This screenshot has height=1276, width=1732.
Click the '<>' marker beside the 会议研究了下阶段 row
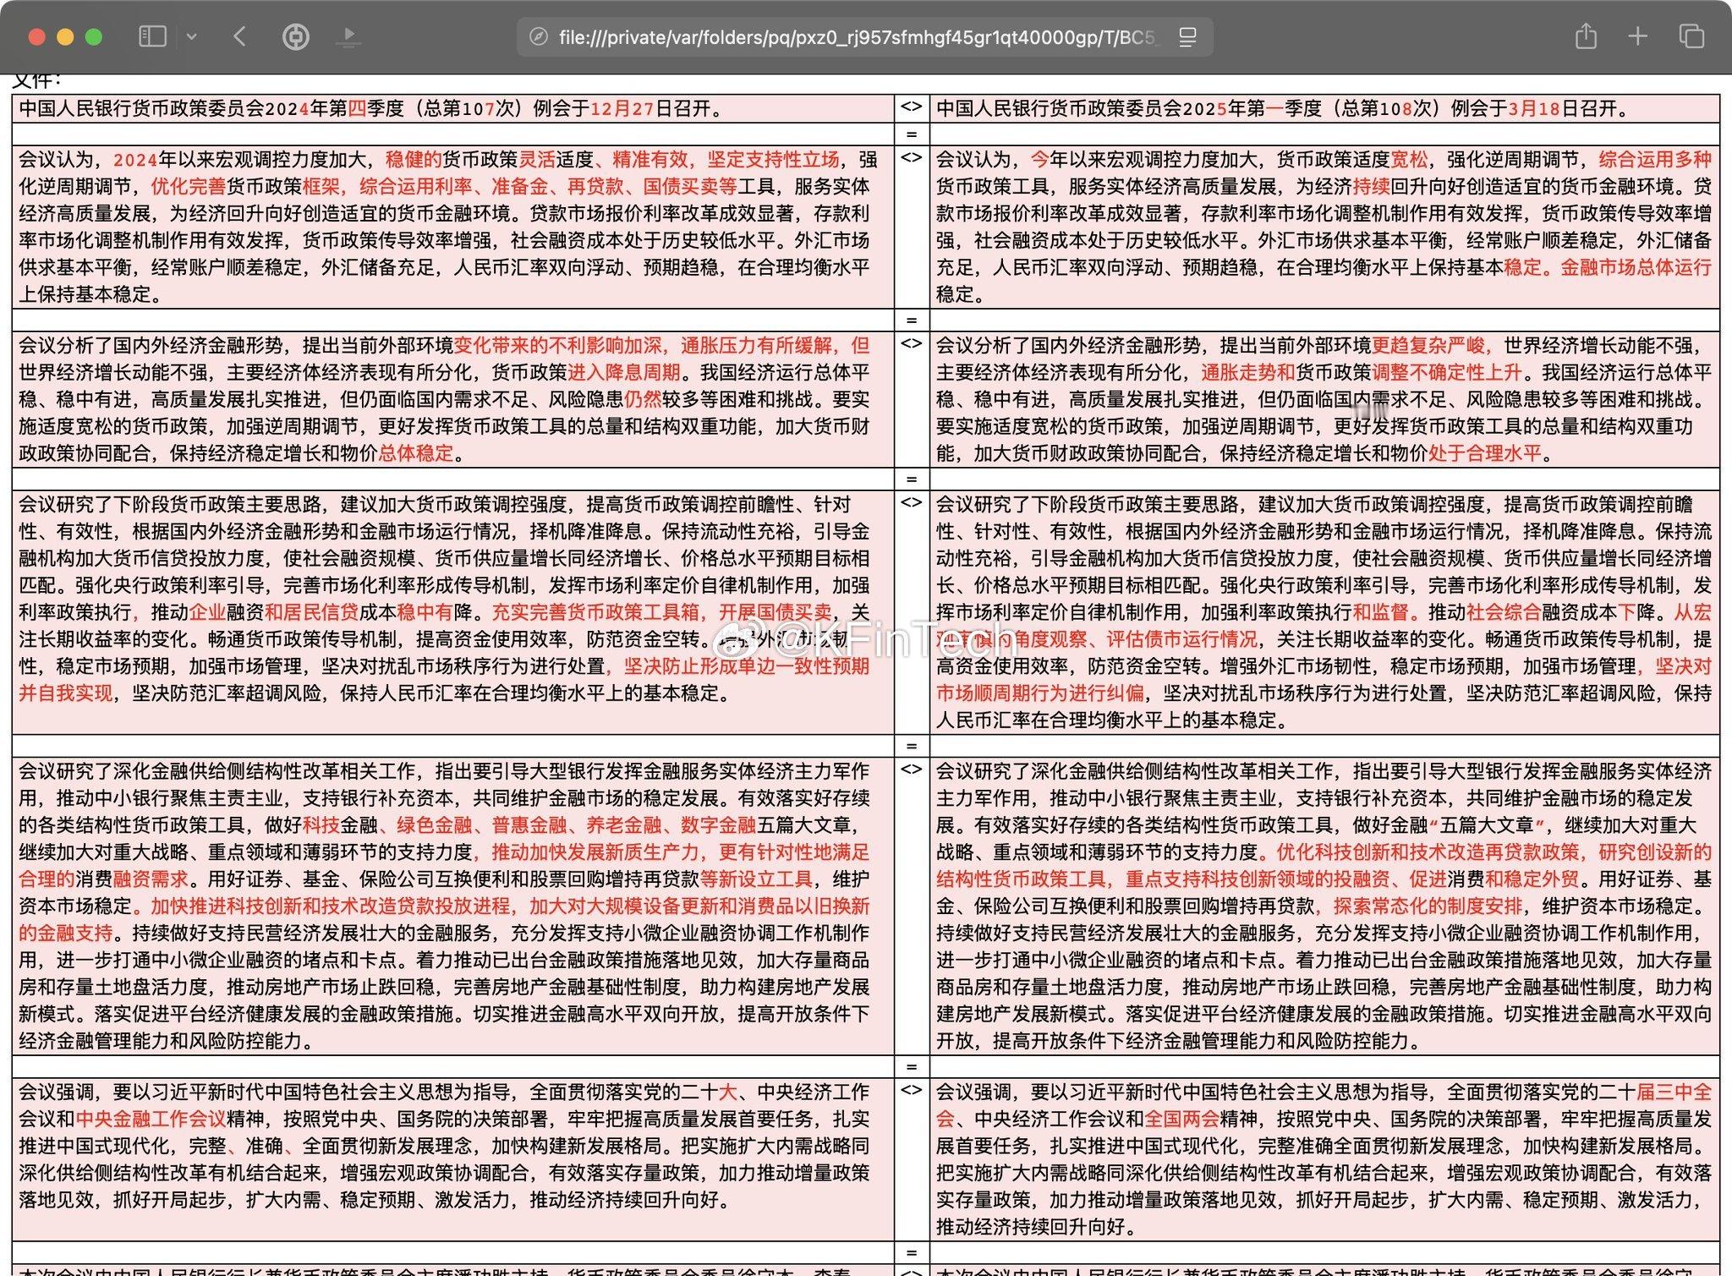pyautogui.click(x=911, y=502)
